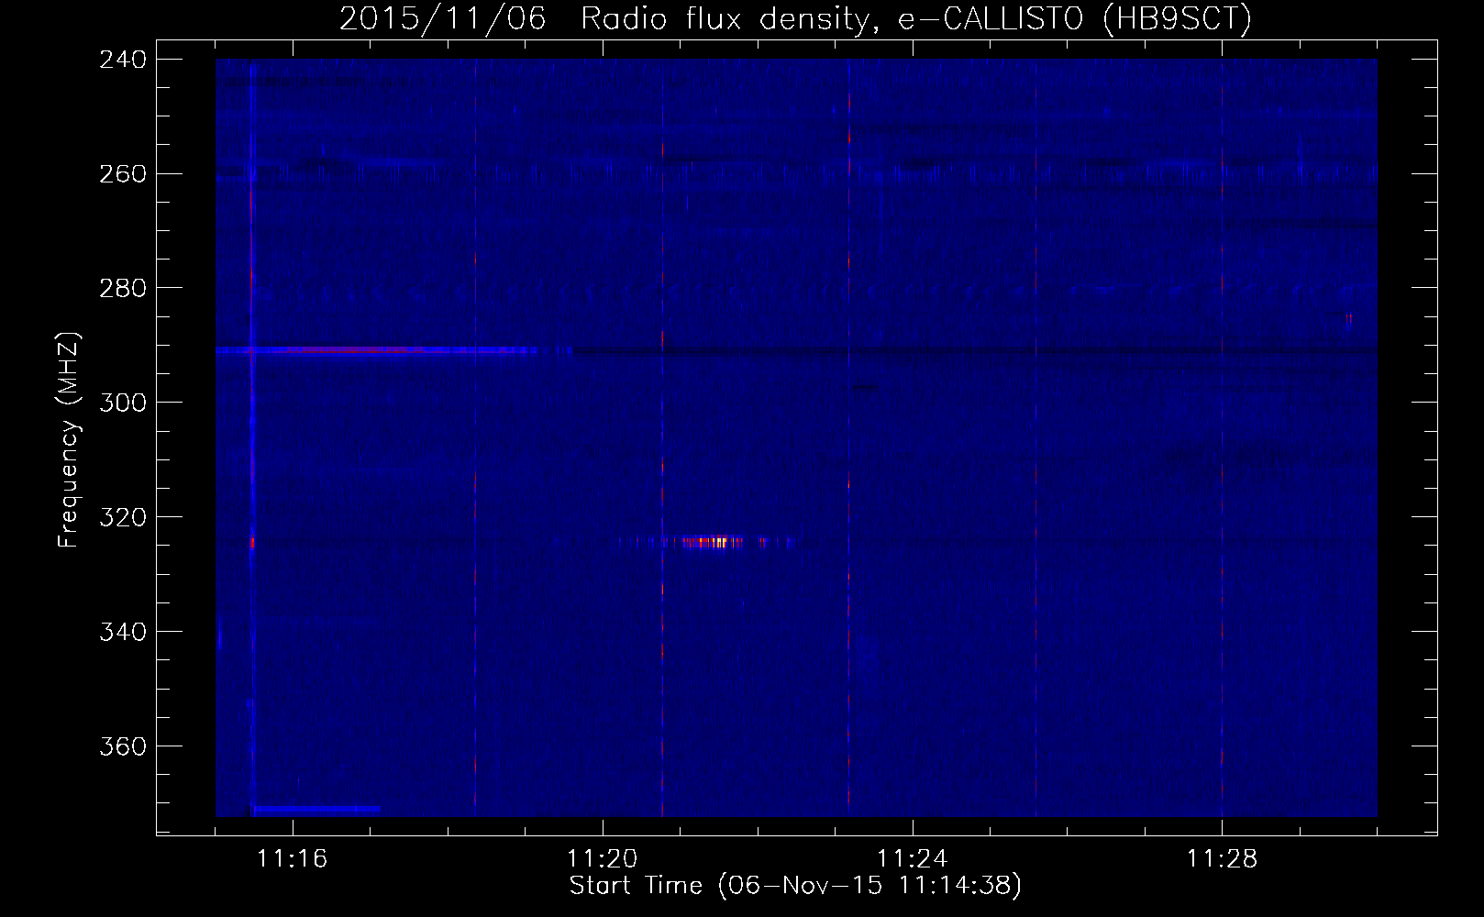Click the 'Start Time (06-Nov-15 11:14:38)' label
The height and width of the screenshot is (917, 1484).
pos(794,886)
